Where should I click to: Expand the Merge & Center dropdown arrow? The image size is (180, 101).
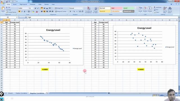pos(67,12)
